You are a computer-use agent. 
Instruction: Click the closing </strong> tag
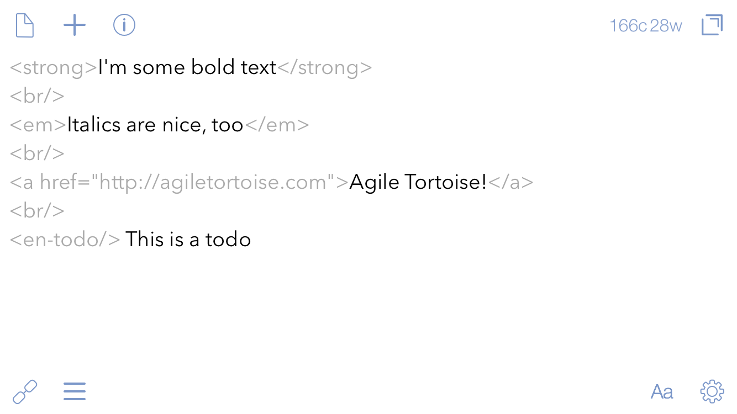(325, 68)
